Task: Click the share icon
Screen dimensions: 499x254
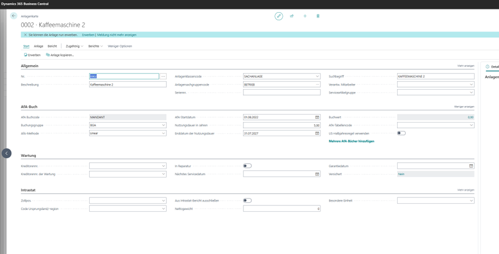Action: (x=291, y=16)
